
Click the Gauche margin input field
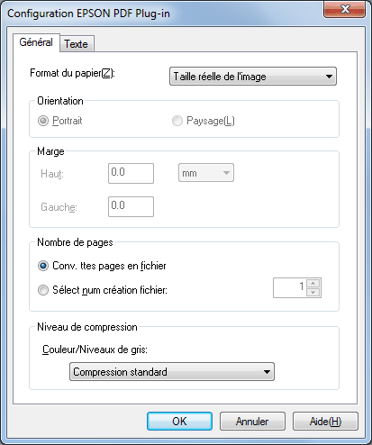[131, 206]
